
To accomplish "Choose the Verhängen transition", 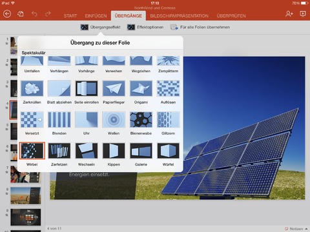I will click(59, 64).
